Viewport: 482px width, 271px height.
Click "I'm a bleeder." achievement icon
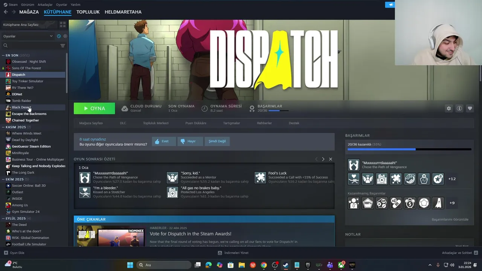tap(85, 192)
